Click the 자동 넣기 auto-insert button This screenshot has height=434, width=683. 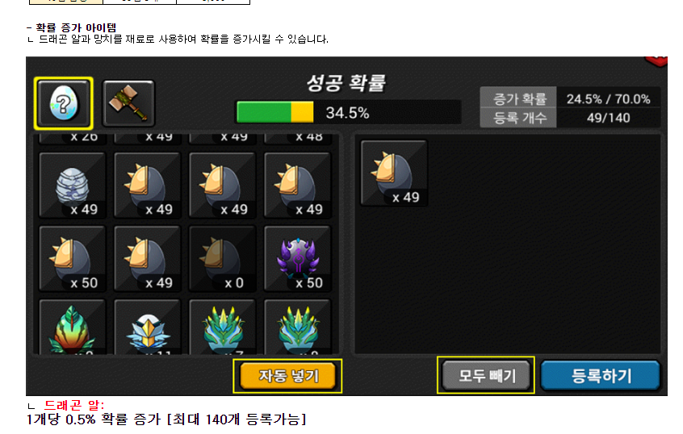coord(287,376)
